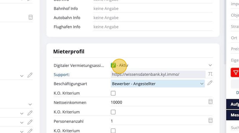239x133 pixels.
Task: Click the Nettoeinkommen value 10000
Action: [x=116, y=102]
